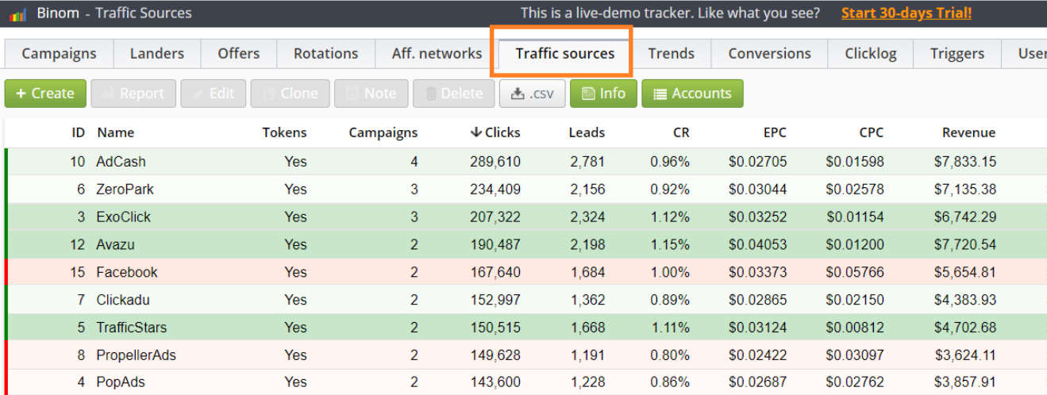Viewport: 1047px width, 395px height.
Task: Click PropellerAds clicks value 149,628
Action: point(495,355)
